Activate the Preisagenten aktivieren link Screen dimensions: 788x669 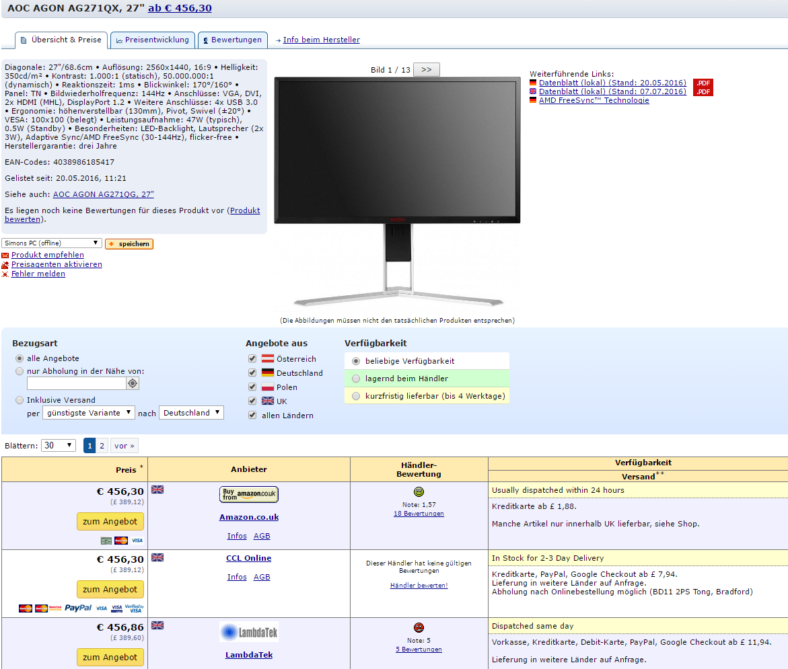tap(57, 265)
